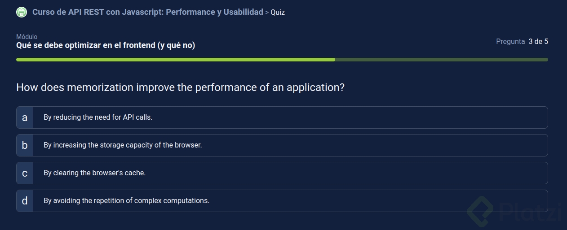Choose answer 'By reducing the need for API calls'

coord(98,117)
